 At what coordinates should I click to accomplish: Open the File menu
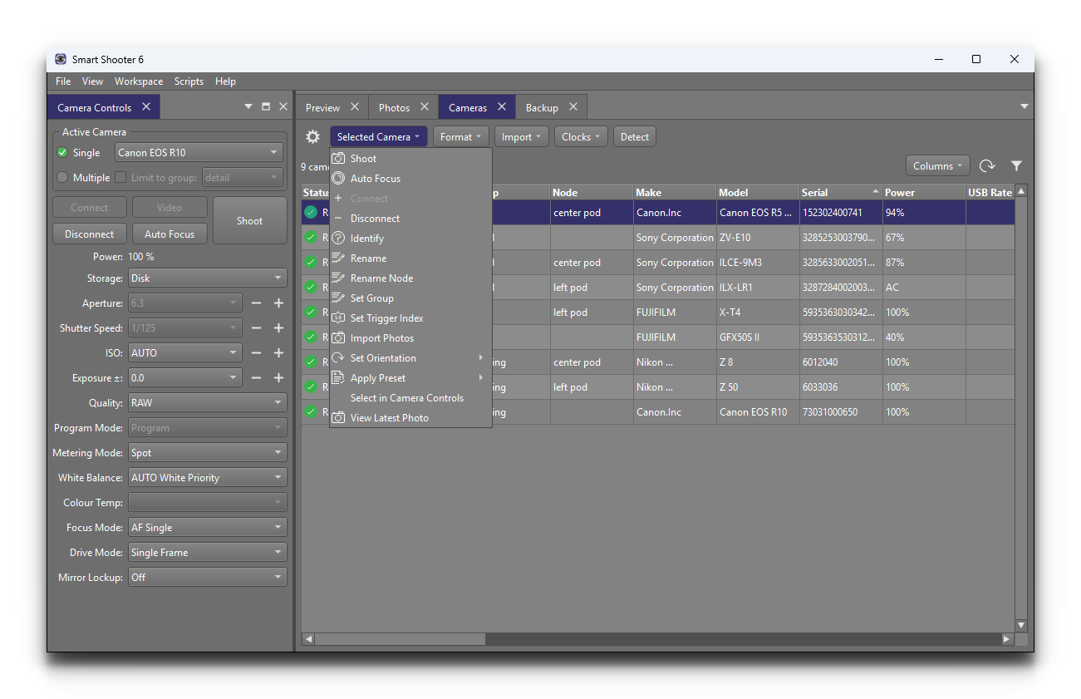[x=63, y=81]
